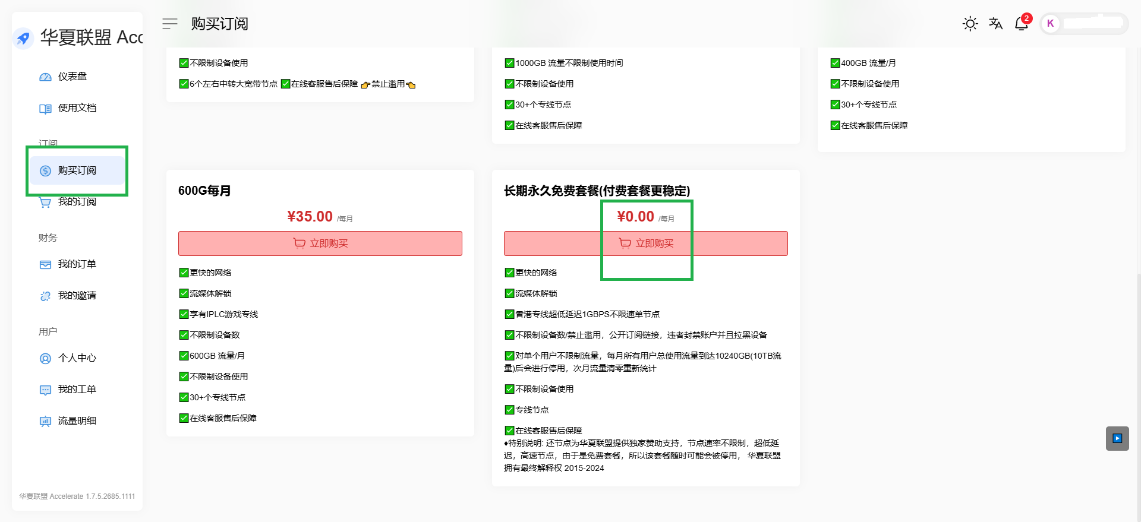Click 我的工单 ticket icon
The image size is (1141, 522).
tap(45, 390)
